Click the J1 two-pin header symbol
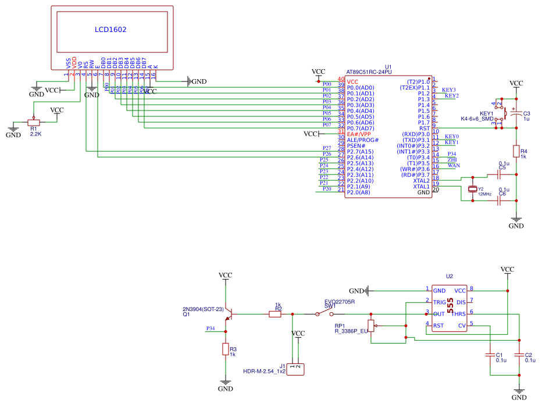 pyautogui.click(x=295, y=369)
